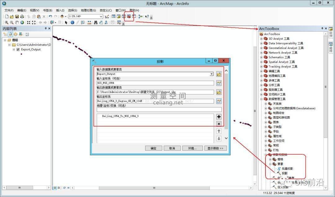Click 显示帮助 >> button
Viewport: 335px width, 197px height.
[215, 148]
